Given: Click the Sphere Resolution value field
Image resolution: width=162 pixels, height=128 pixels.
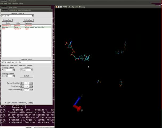Looking at the screenshot, I should (x=27, y=83).
